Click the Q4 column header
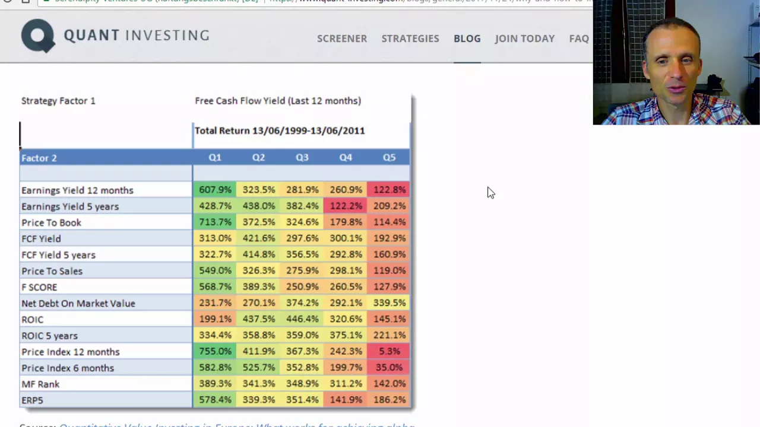Viewport: 760px width, 427px height. point(346,157)
